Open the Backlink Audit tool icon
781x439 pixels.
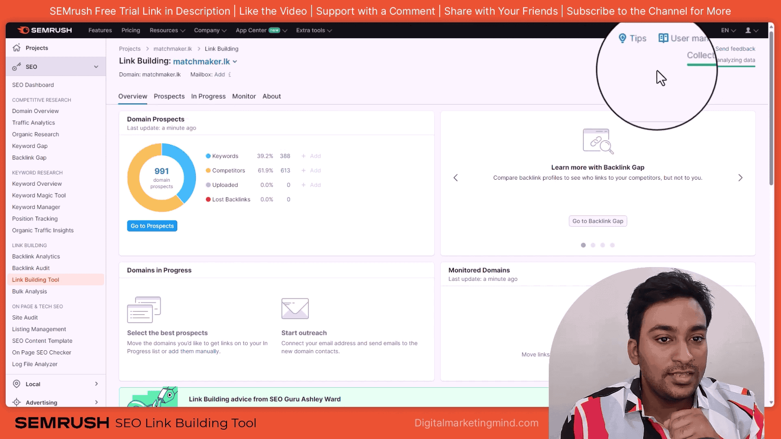(x=30, y=267)
